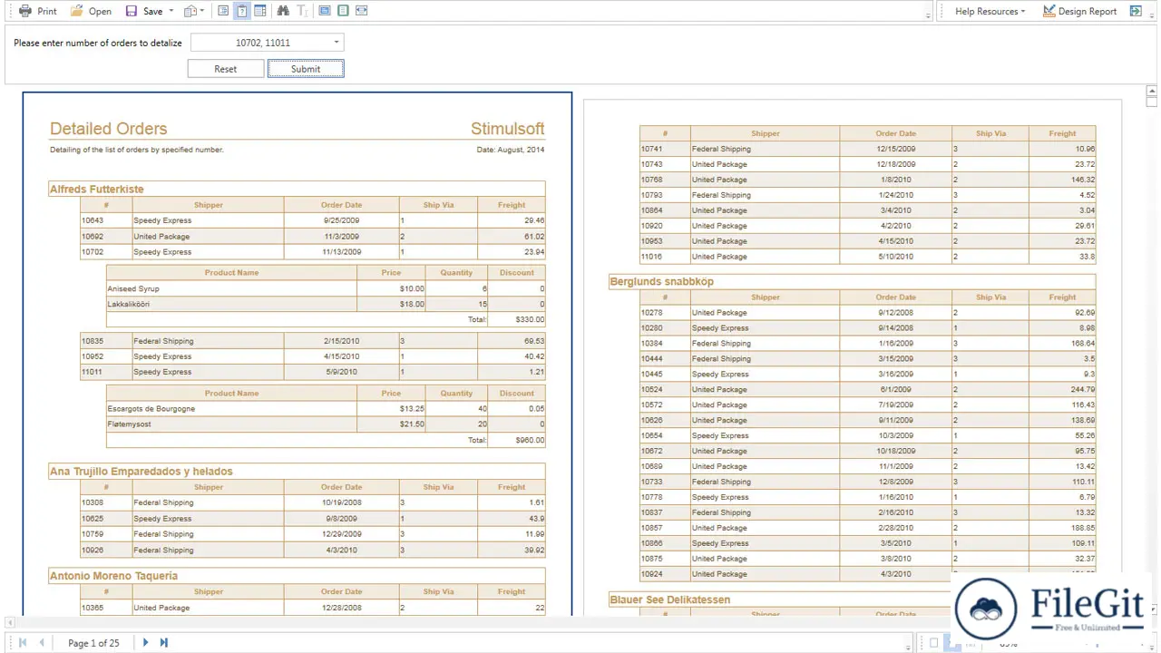Click the vertical scrollbar up arrow
This screenshot has width=1161, height=653.
[1152, 91]
